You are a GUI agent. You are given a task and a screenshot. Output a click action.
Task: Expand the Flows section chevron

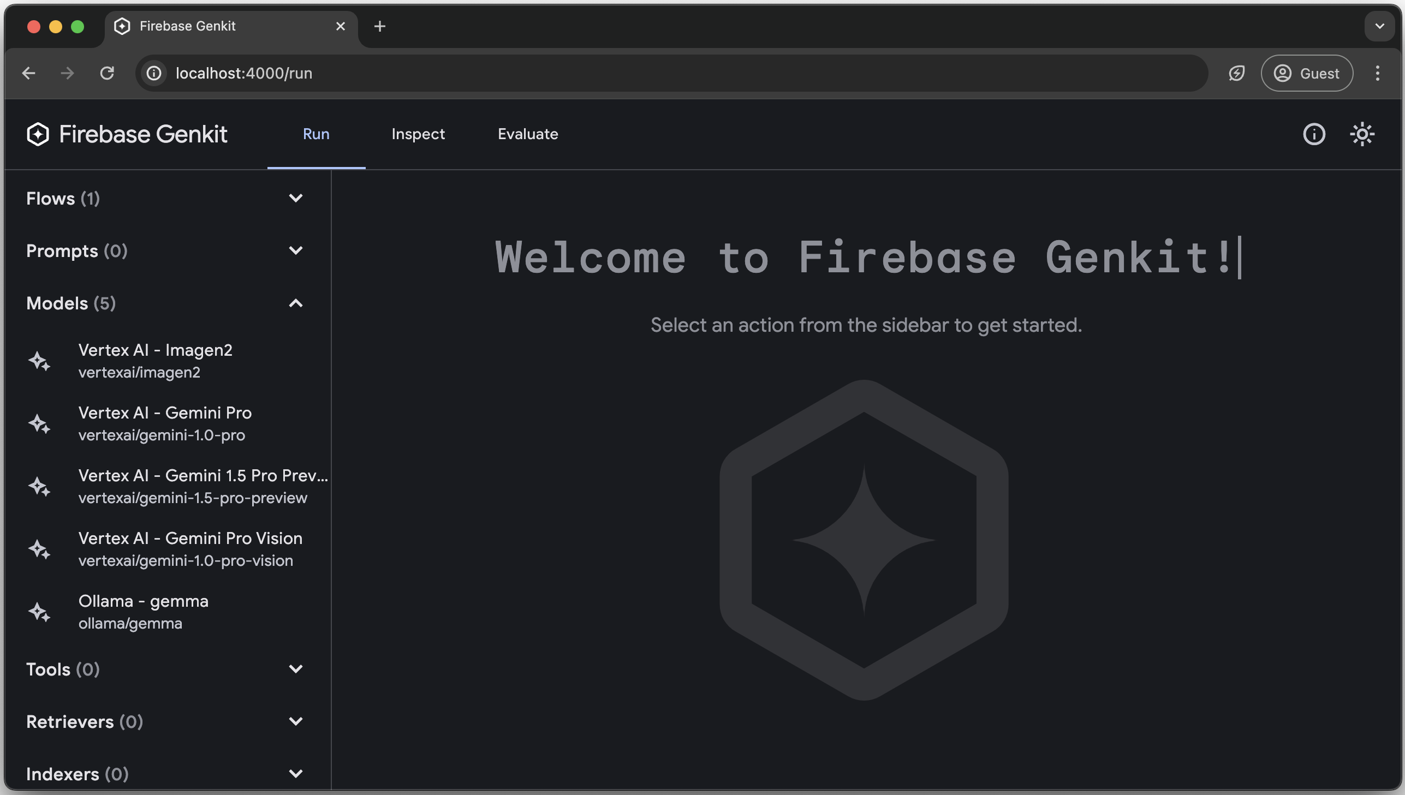[295, 198]
